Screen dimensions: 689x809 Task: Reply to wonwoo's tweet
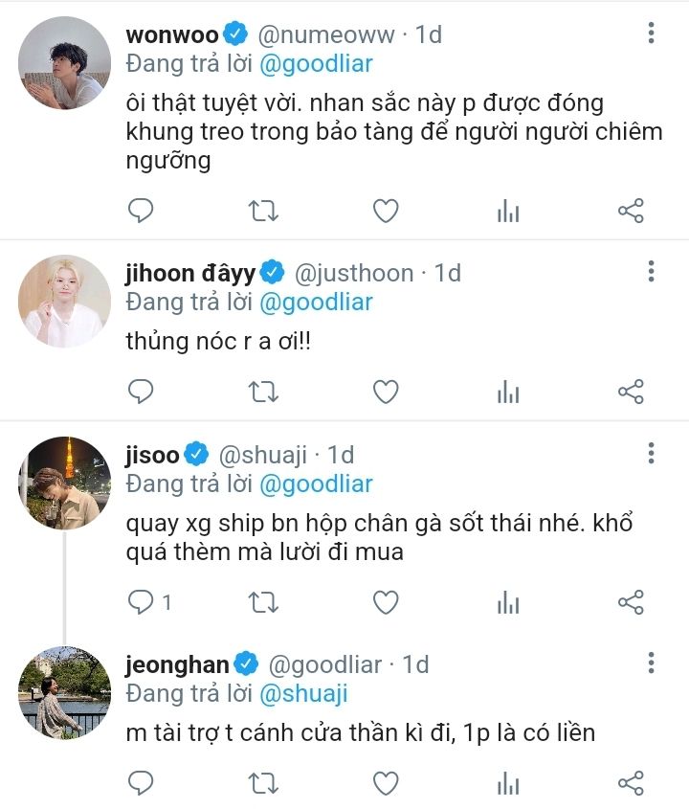[x=141, y=211]
